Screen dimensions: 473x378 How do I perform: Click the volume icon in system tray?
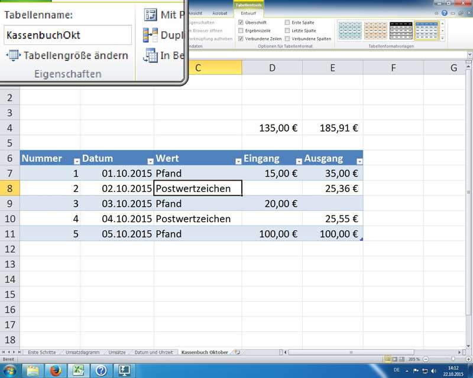pyautogui.click(x=434, y=371)
